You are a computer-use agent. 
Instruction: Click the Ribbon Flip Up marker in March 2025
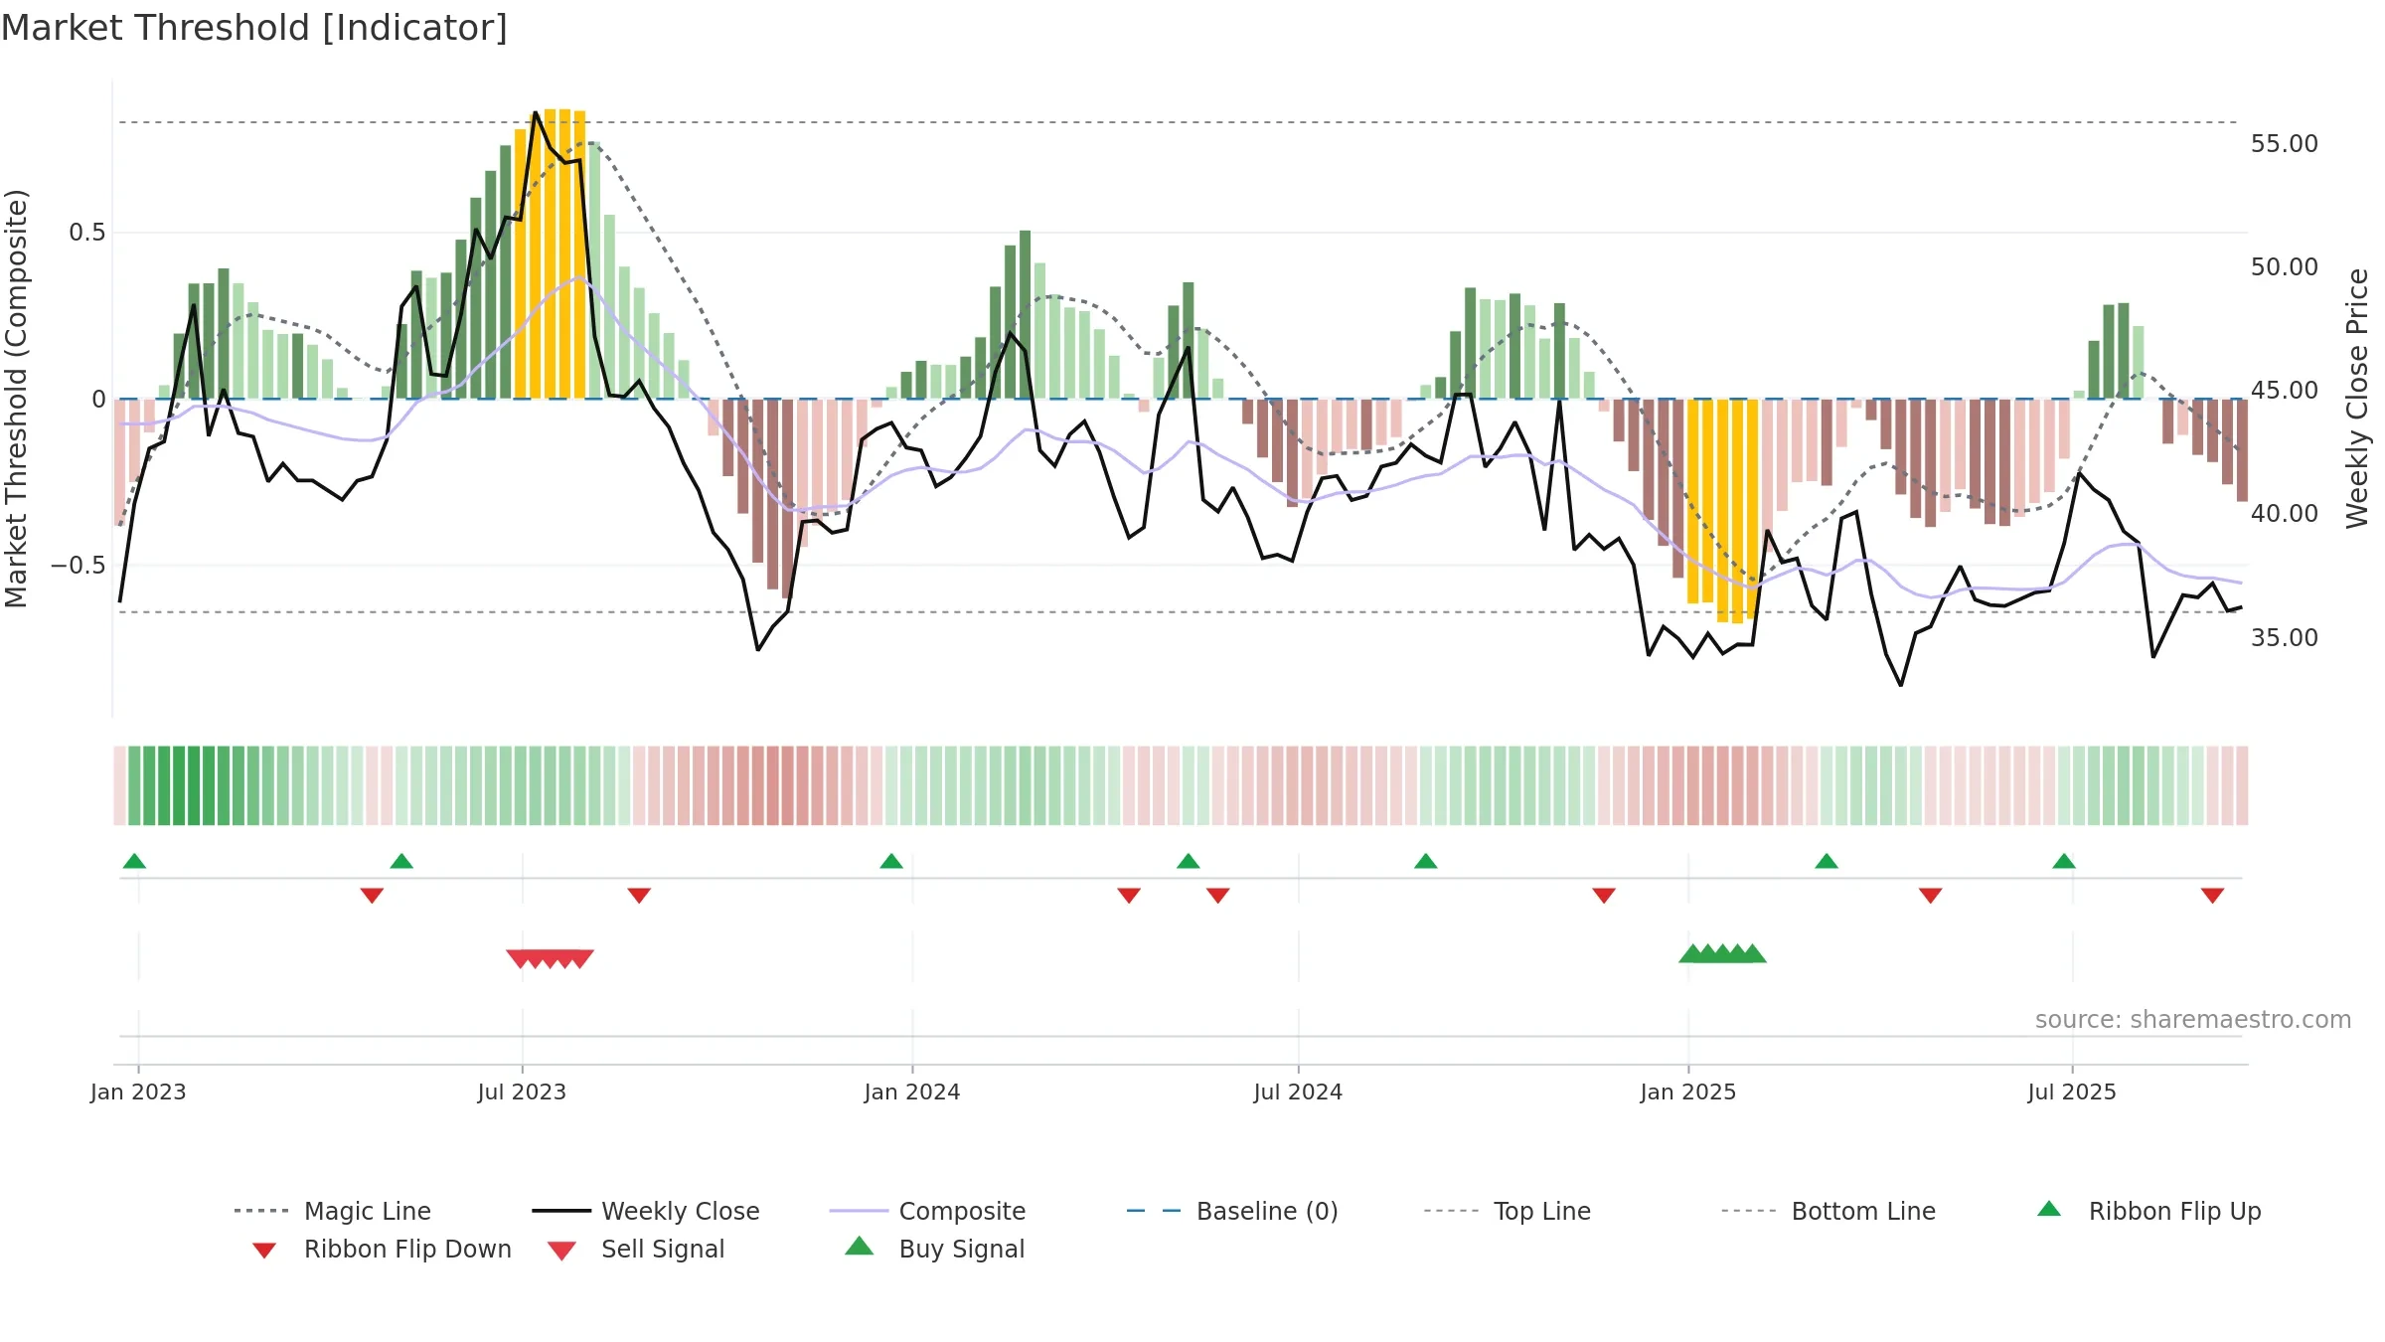click(x=1827, y=861)
